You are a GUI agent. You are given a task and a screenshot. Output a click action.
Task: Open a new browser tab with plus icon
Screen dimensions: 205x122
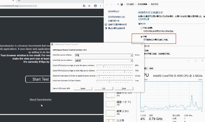[19, 1]
